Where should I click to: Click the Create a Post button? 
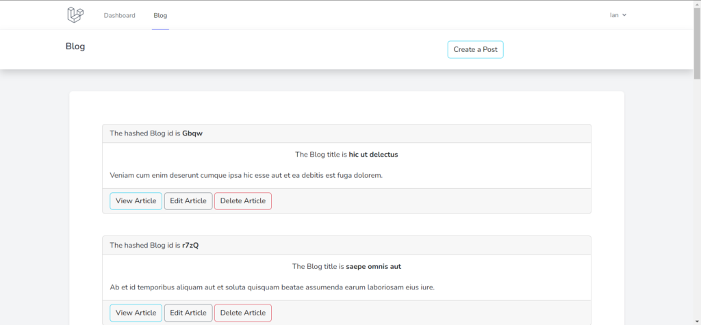(475, 50)
